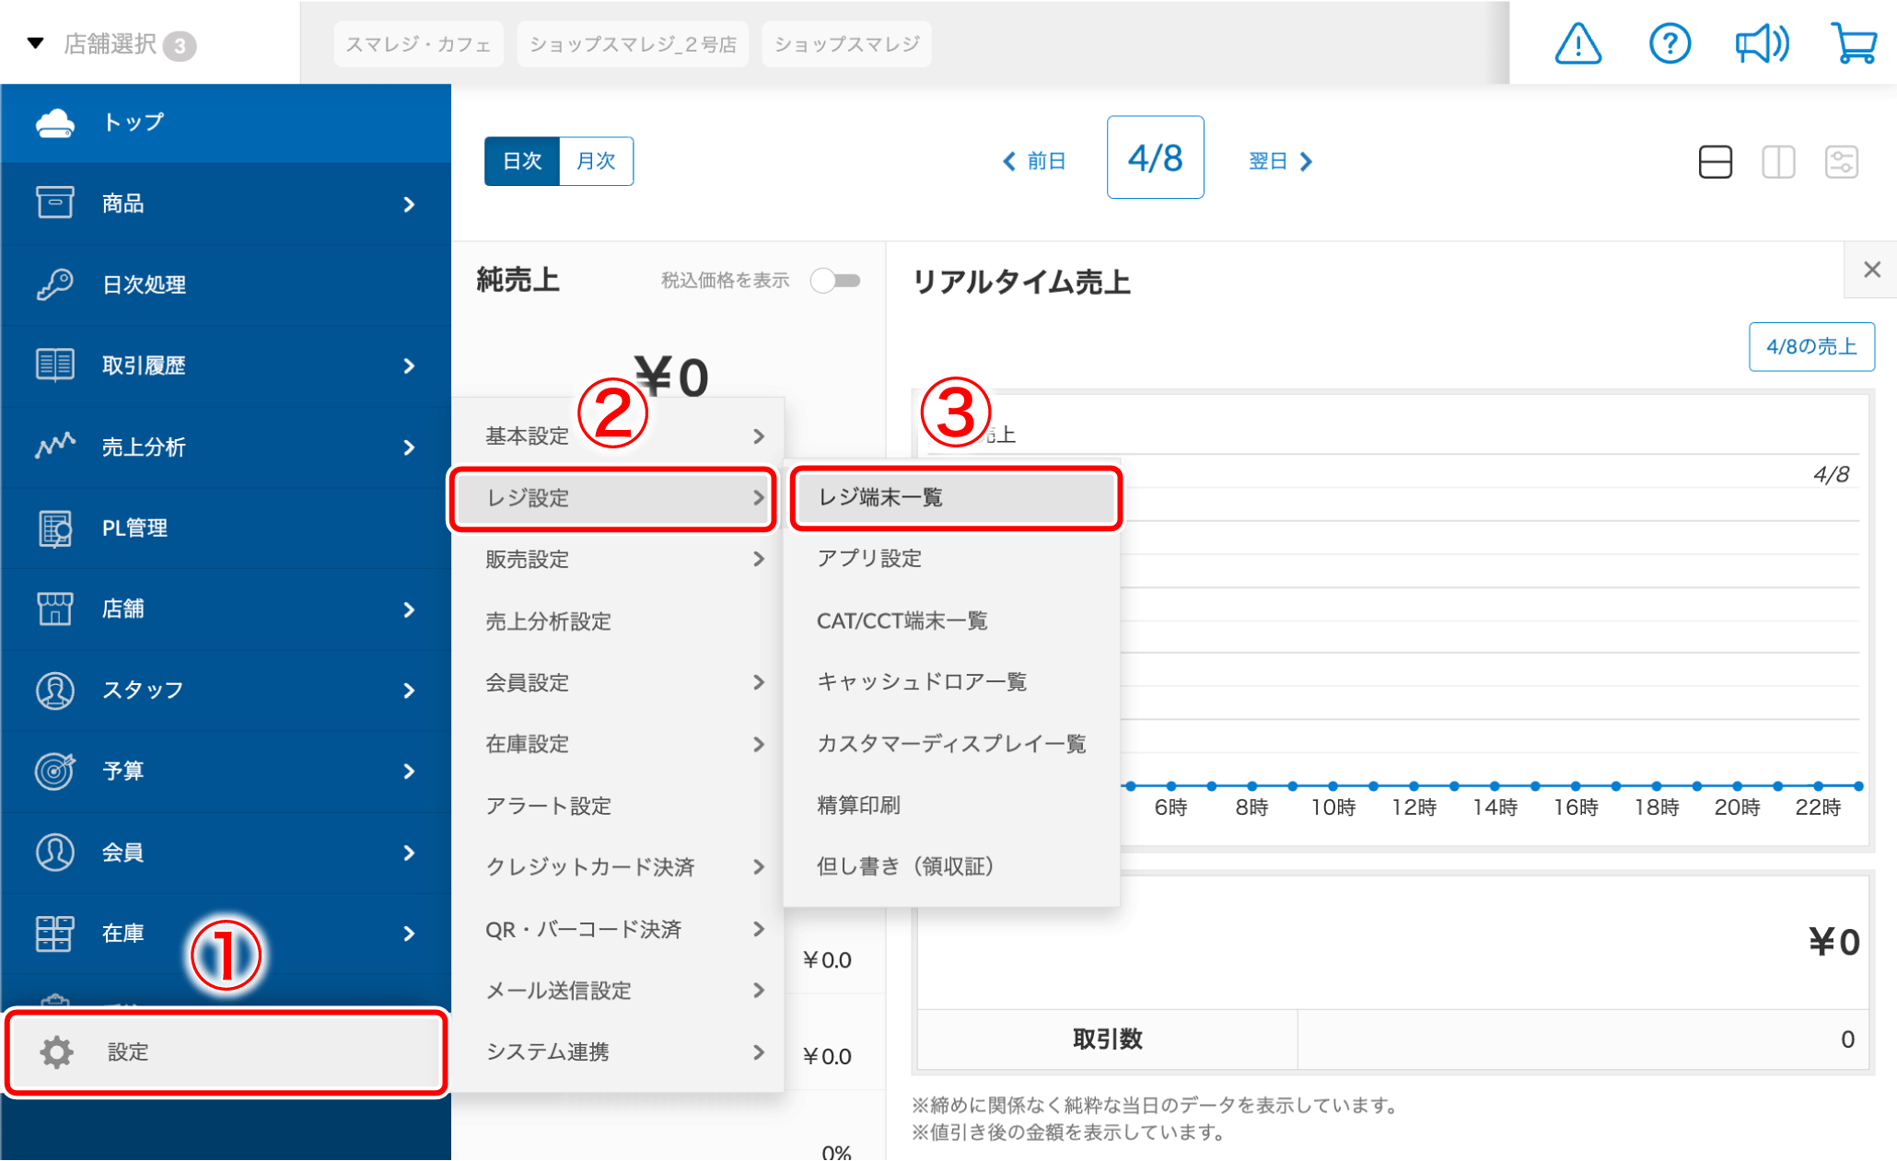Click the 22時 point on sales graph
Image resolution: width=1897 pixels, height=1161 pixels.
pos(1819,785)
